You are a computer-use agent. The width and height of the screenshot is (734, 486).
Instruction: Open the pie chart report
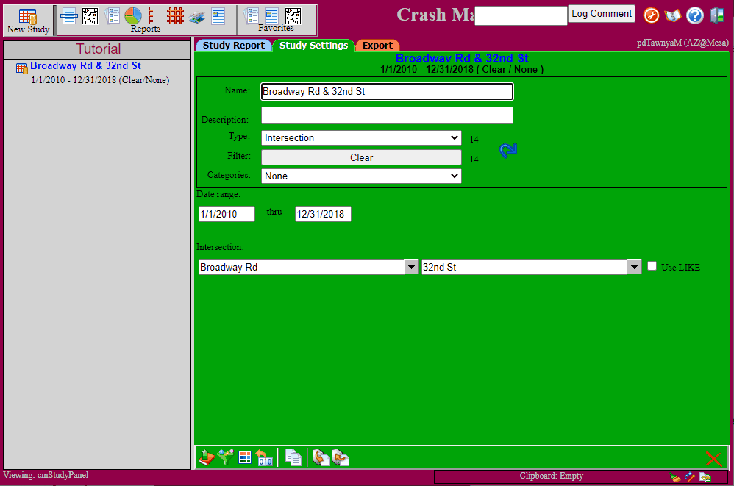(133, 15)
